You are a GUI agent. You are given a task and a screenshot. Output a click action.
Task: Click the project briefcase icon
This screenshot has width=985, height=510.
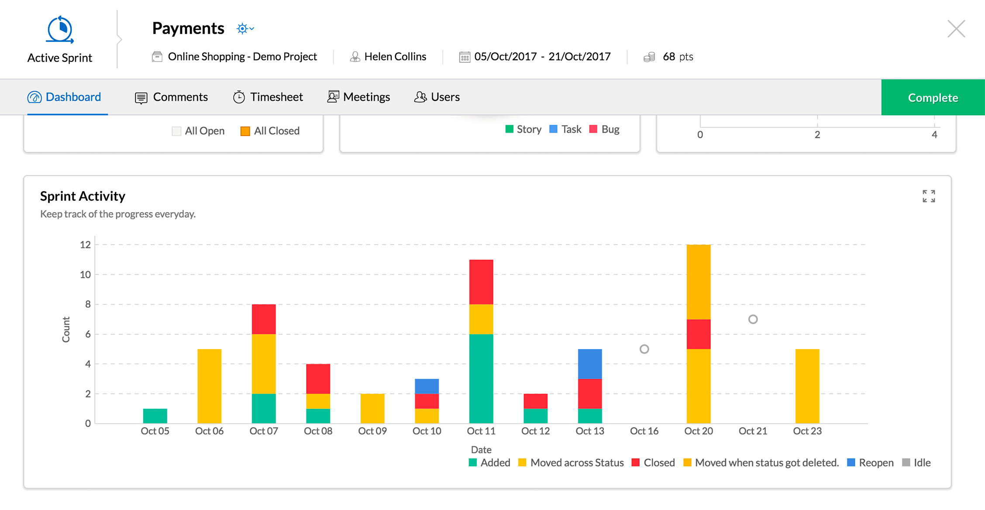[157, 57]
